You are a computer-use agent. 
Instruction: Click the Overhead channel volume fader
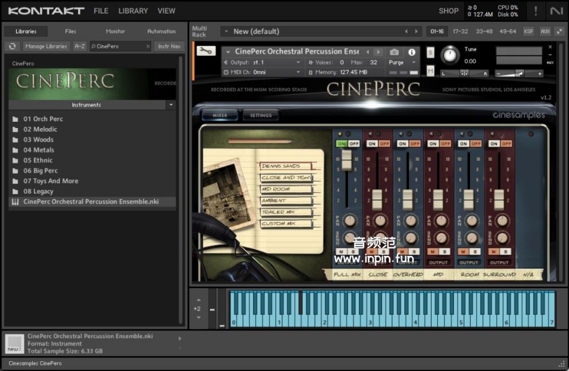point(407,199)
